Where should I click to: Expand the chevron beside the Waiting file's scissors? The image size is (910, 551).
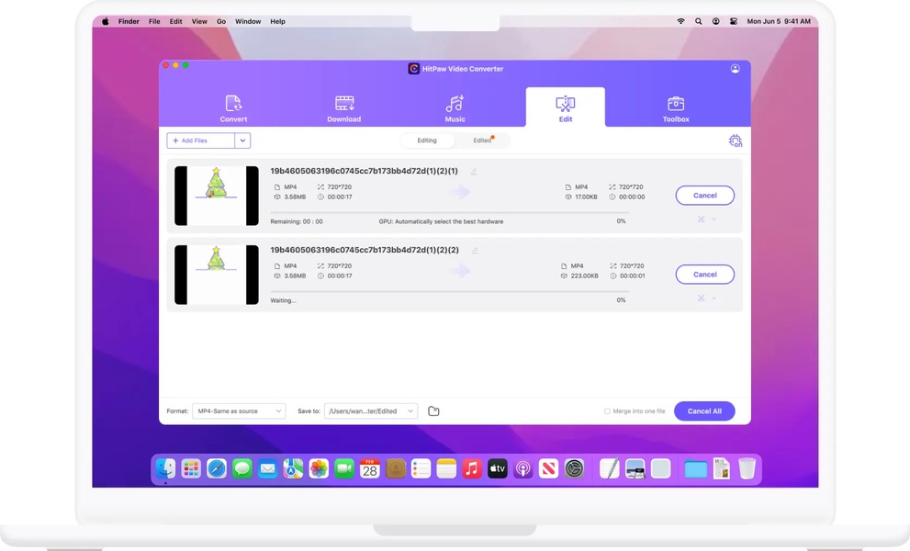click(713, 298)
